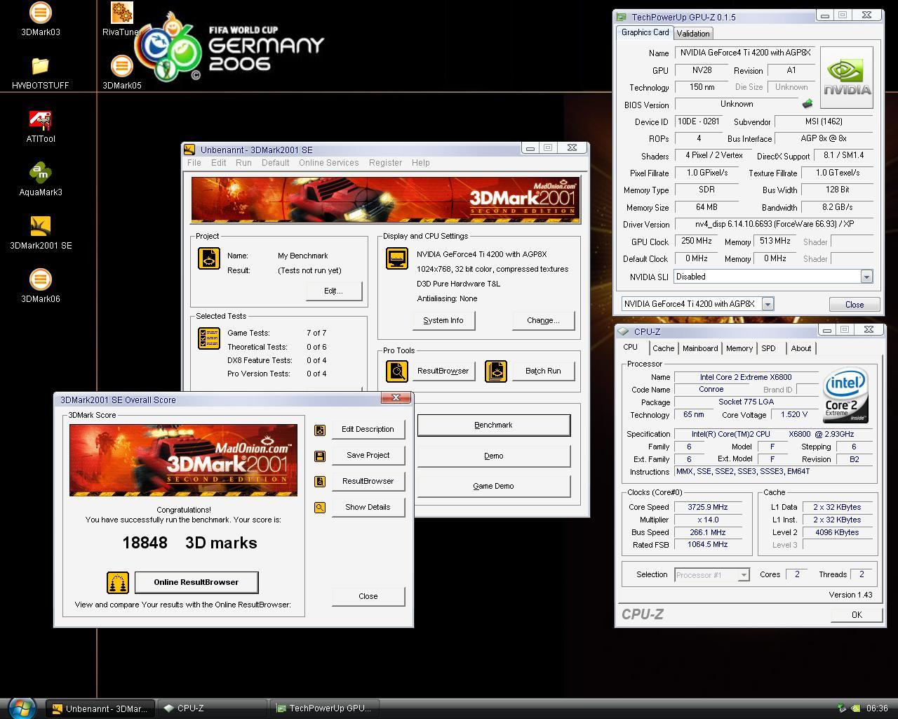Click the BIOS save chip icon in GPU-Z
Screen dimensions: 898x719
(x=807, y=104)
